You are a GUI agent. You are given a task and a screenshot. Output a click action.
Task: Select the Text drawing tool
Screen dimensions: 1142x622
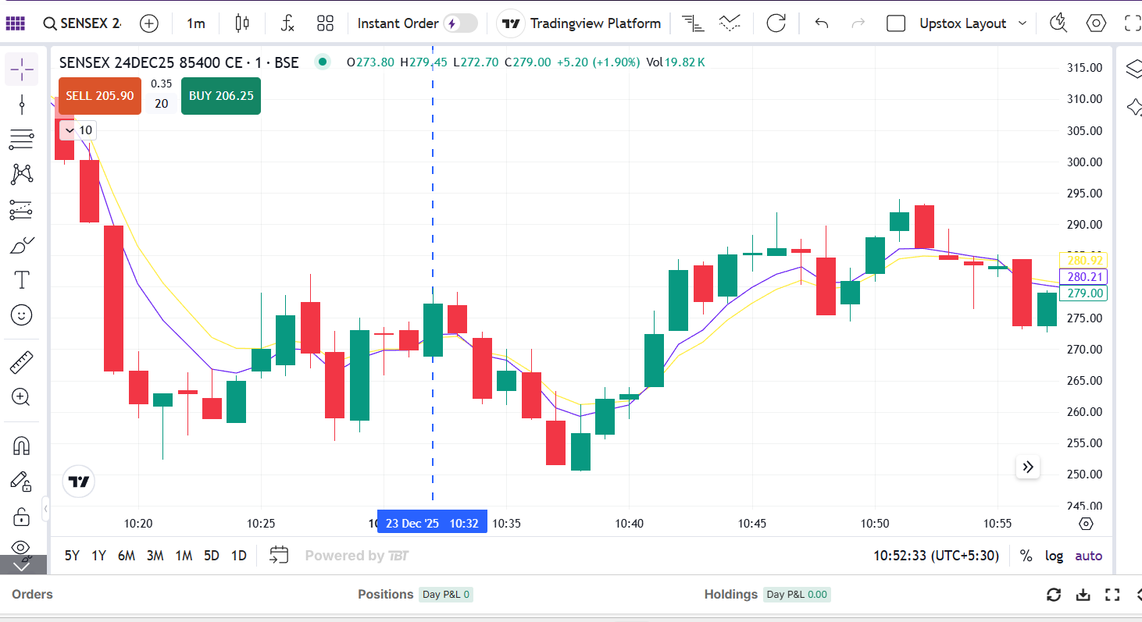(x=22, y=279)
